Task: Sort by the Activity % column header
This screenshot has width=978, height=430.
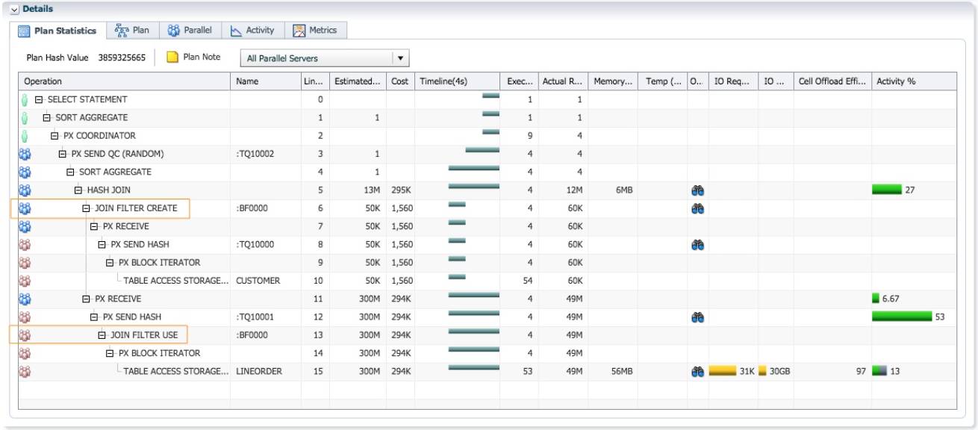Action: (914, 81)
